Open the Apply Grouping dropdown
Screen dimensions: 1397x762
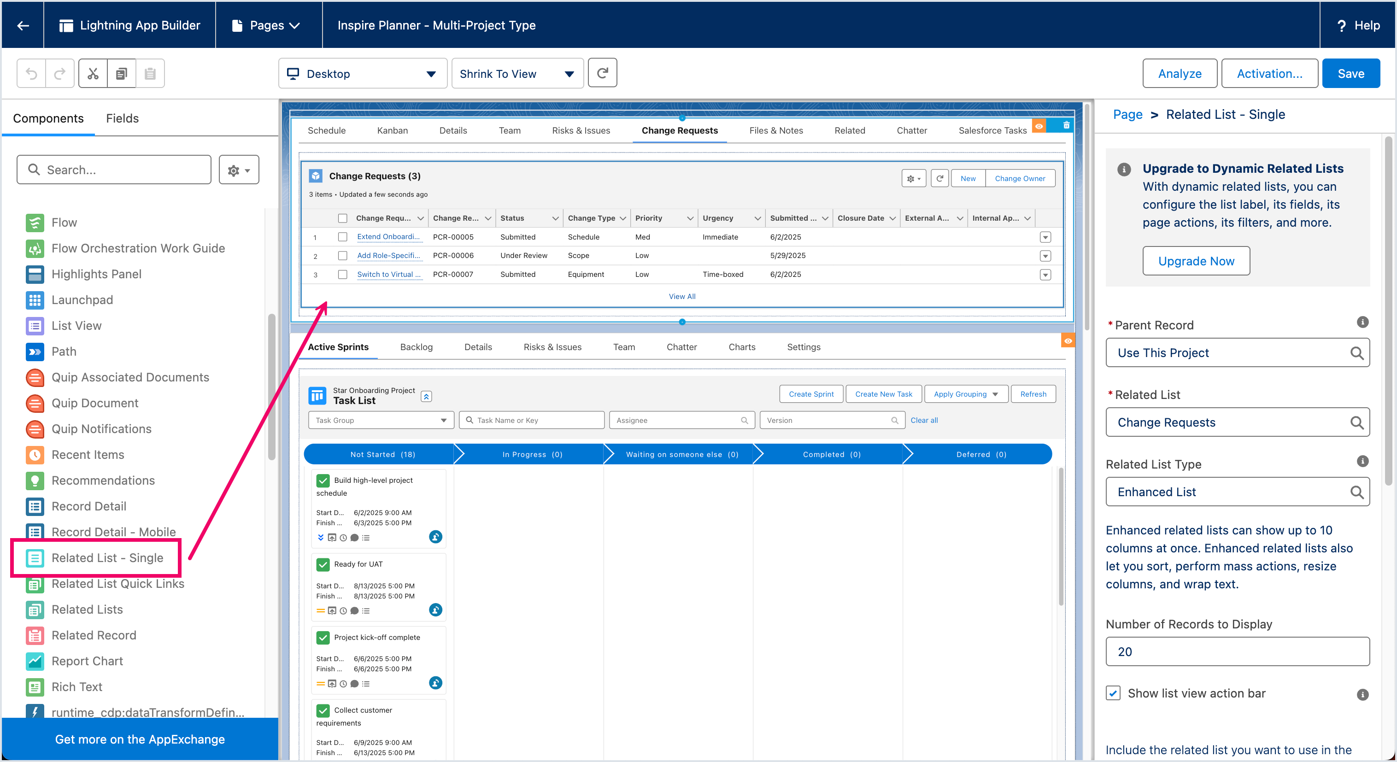click(966, 394)
